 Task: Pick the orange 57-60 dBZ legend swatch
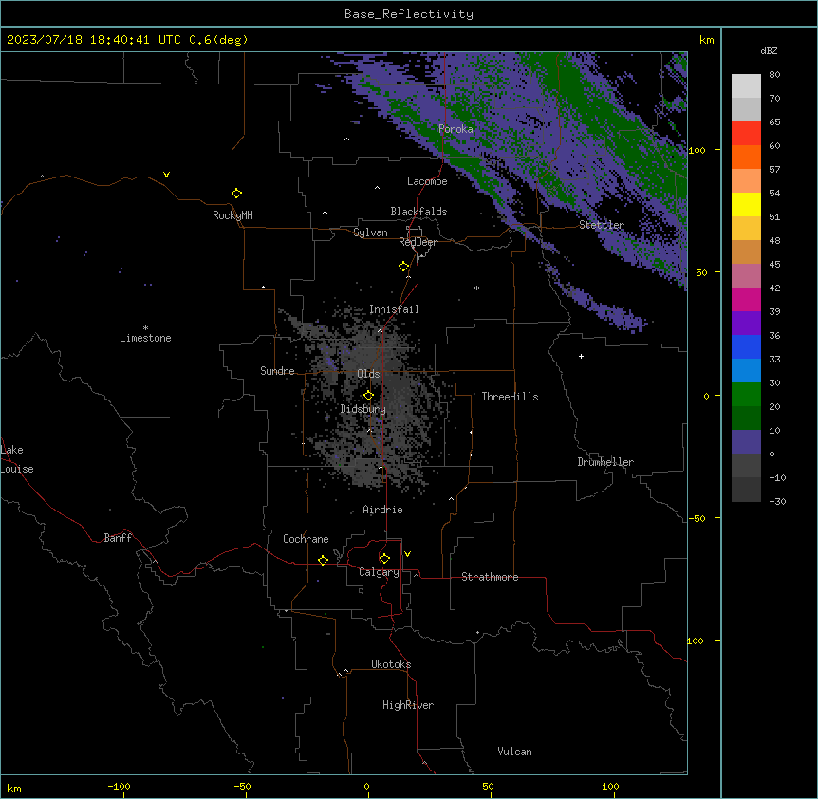click(746, 157)
